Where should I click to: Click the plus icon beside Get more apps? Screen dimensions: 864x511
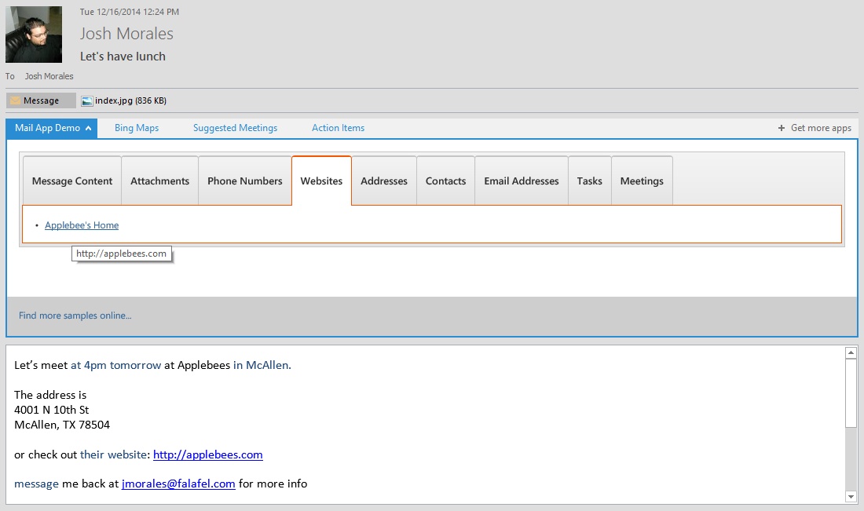coord(781,127)
